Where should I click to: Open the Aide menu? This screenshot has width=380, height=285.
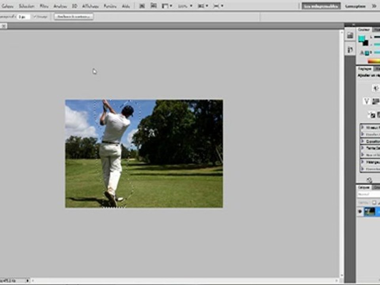(126, 6)
